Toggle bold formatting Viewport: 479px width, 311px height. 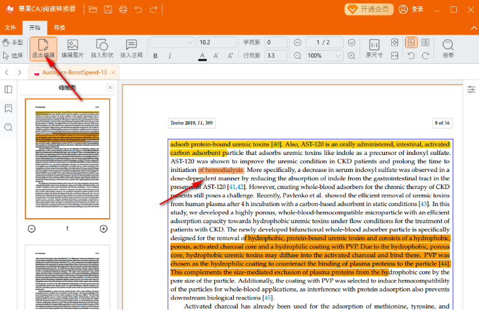155,56
